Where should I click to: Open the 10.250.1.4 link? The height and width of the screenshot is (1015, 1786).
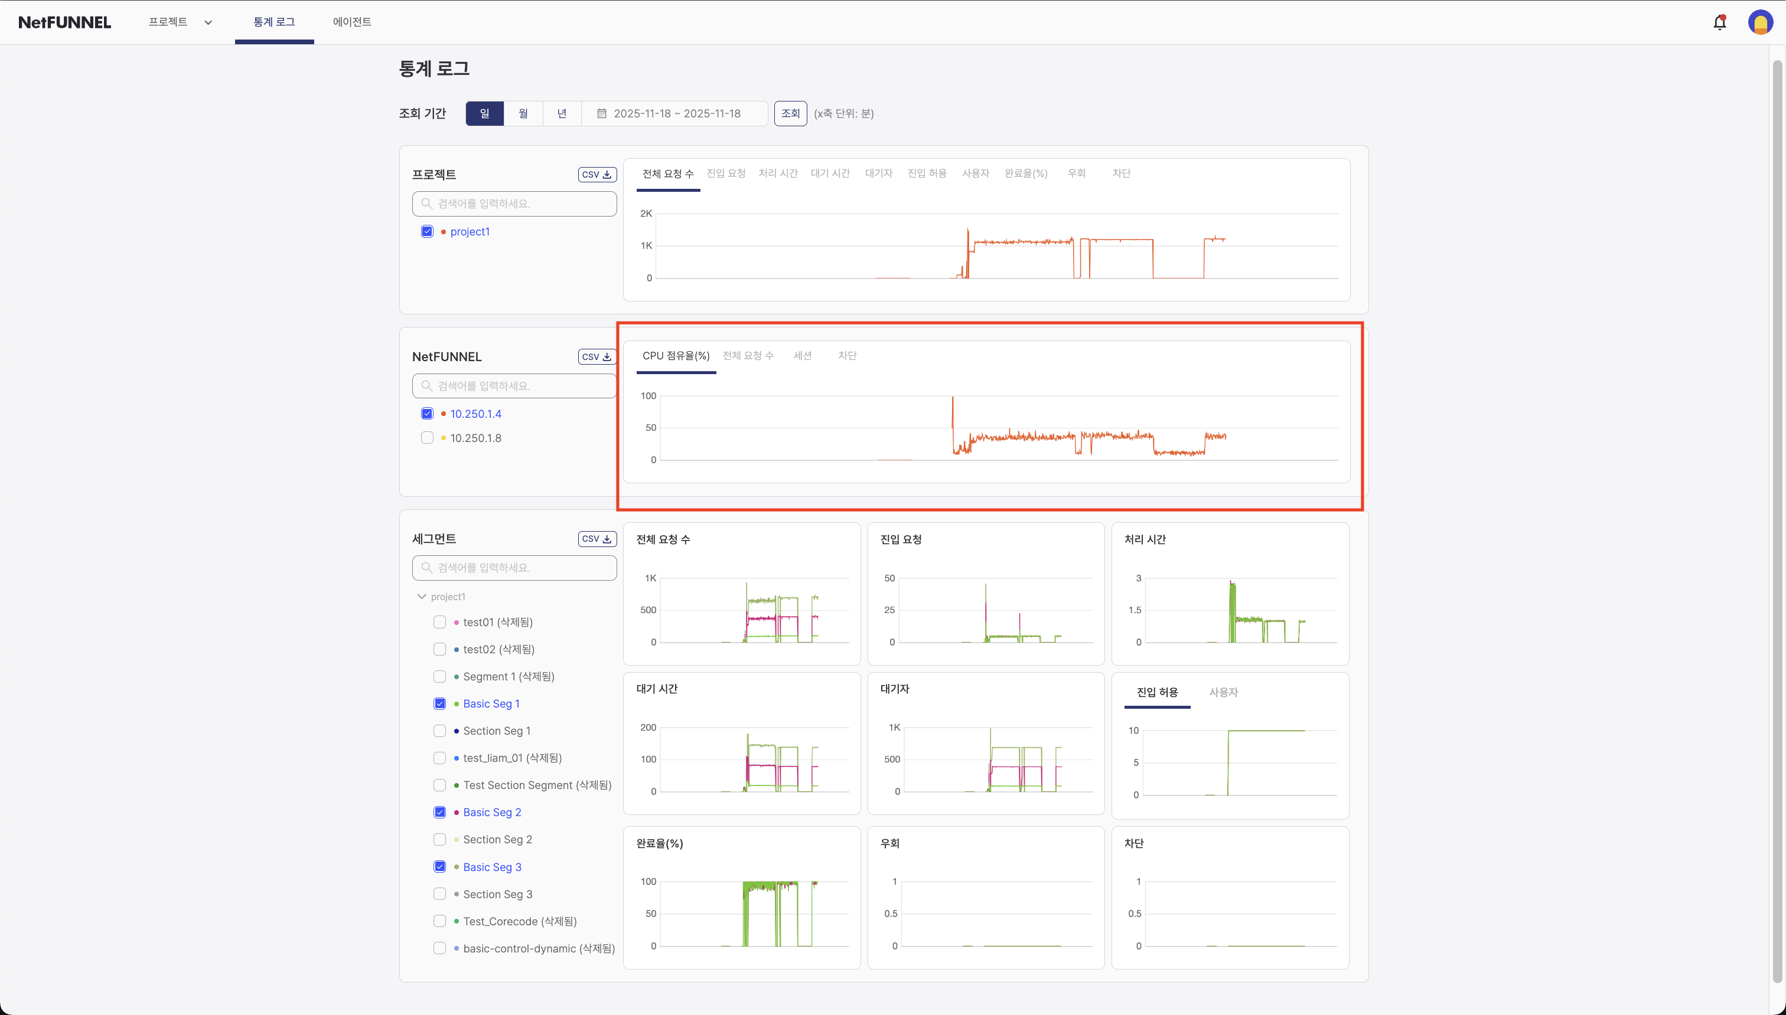[477, 414]
